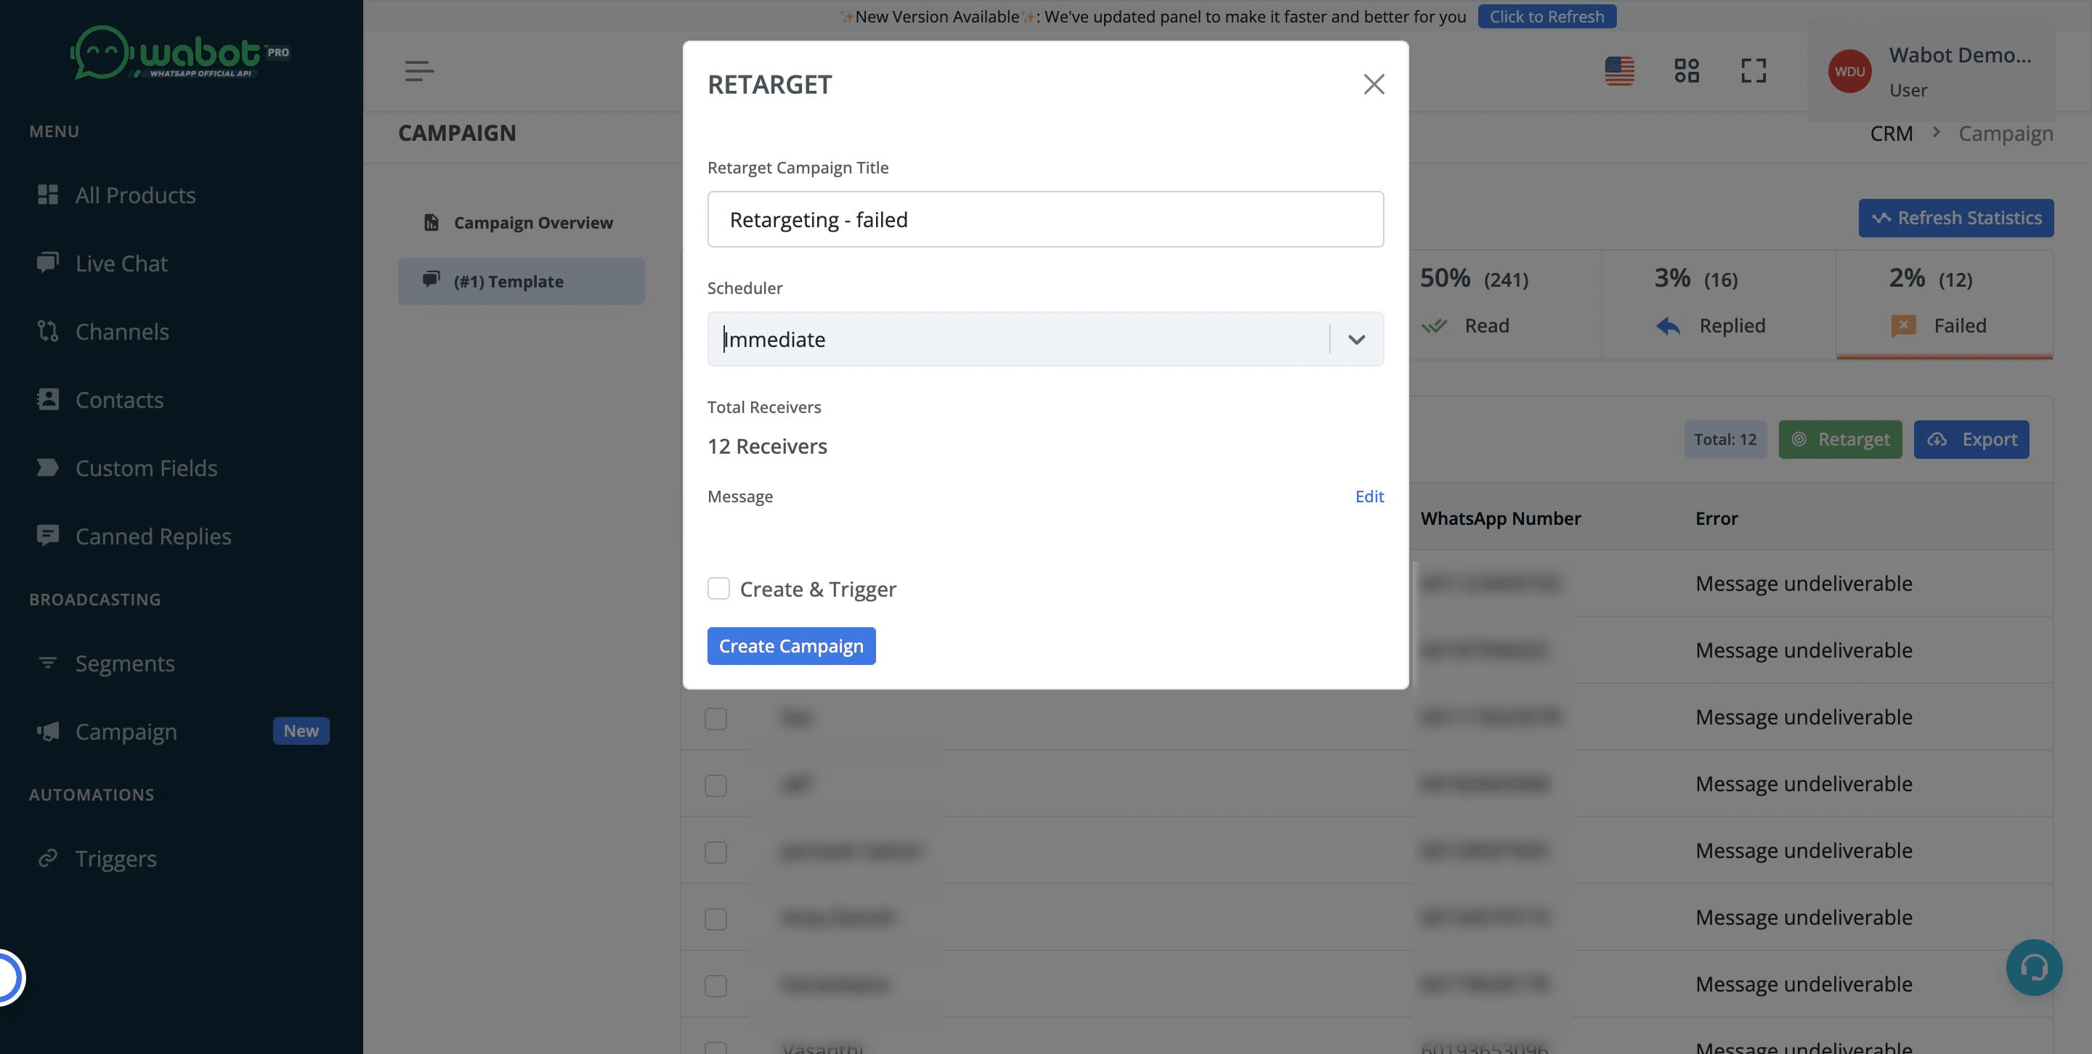Click the Retarget Campaign Title field
This screenshot has height=1054, width=2092.
[x=1045, y=219]
